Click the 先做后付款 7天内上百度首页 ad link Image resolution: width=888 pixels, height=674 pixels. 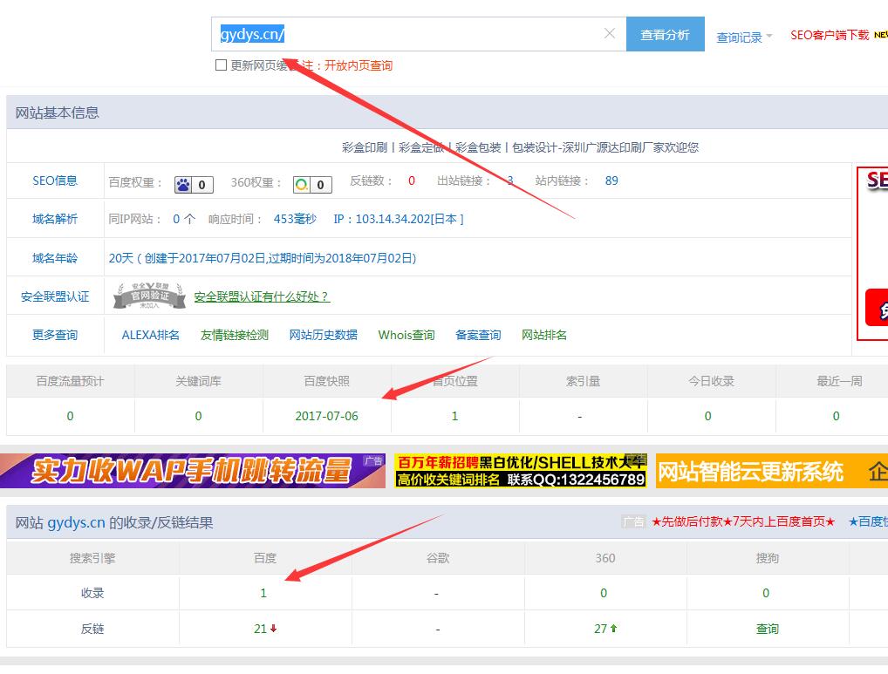(x=743, y=521)
